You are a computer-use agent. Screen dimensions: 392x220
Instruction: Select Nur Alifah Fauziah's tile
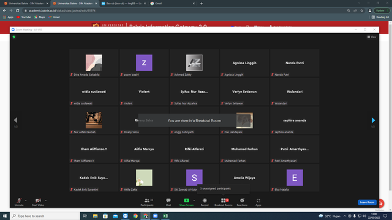[94, 120]
